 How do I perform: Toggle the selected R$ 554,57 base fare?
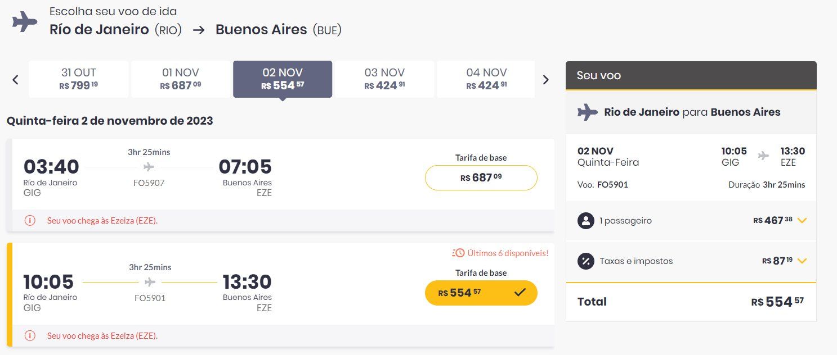click(481, 293)
